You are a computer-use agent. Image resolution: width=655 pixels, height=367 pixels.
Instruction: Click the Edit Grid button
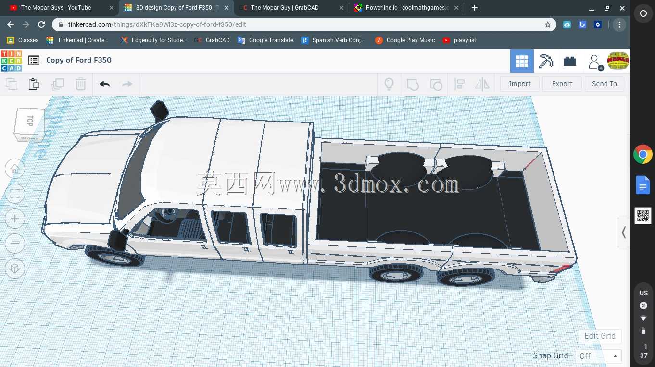[600, 336]
